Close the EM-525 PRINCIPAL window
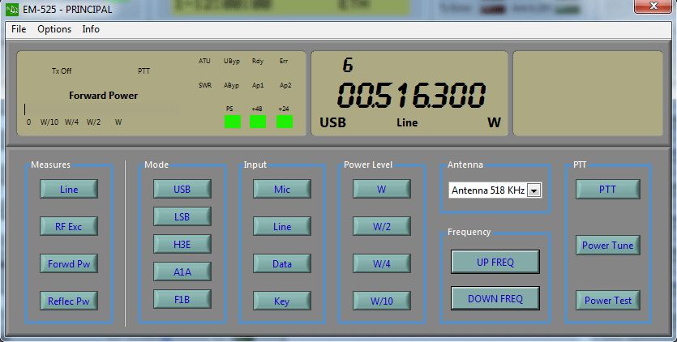The height and width of the screenshot is (342, 677). click(653, 6)
